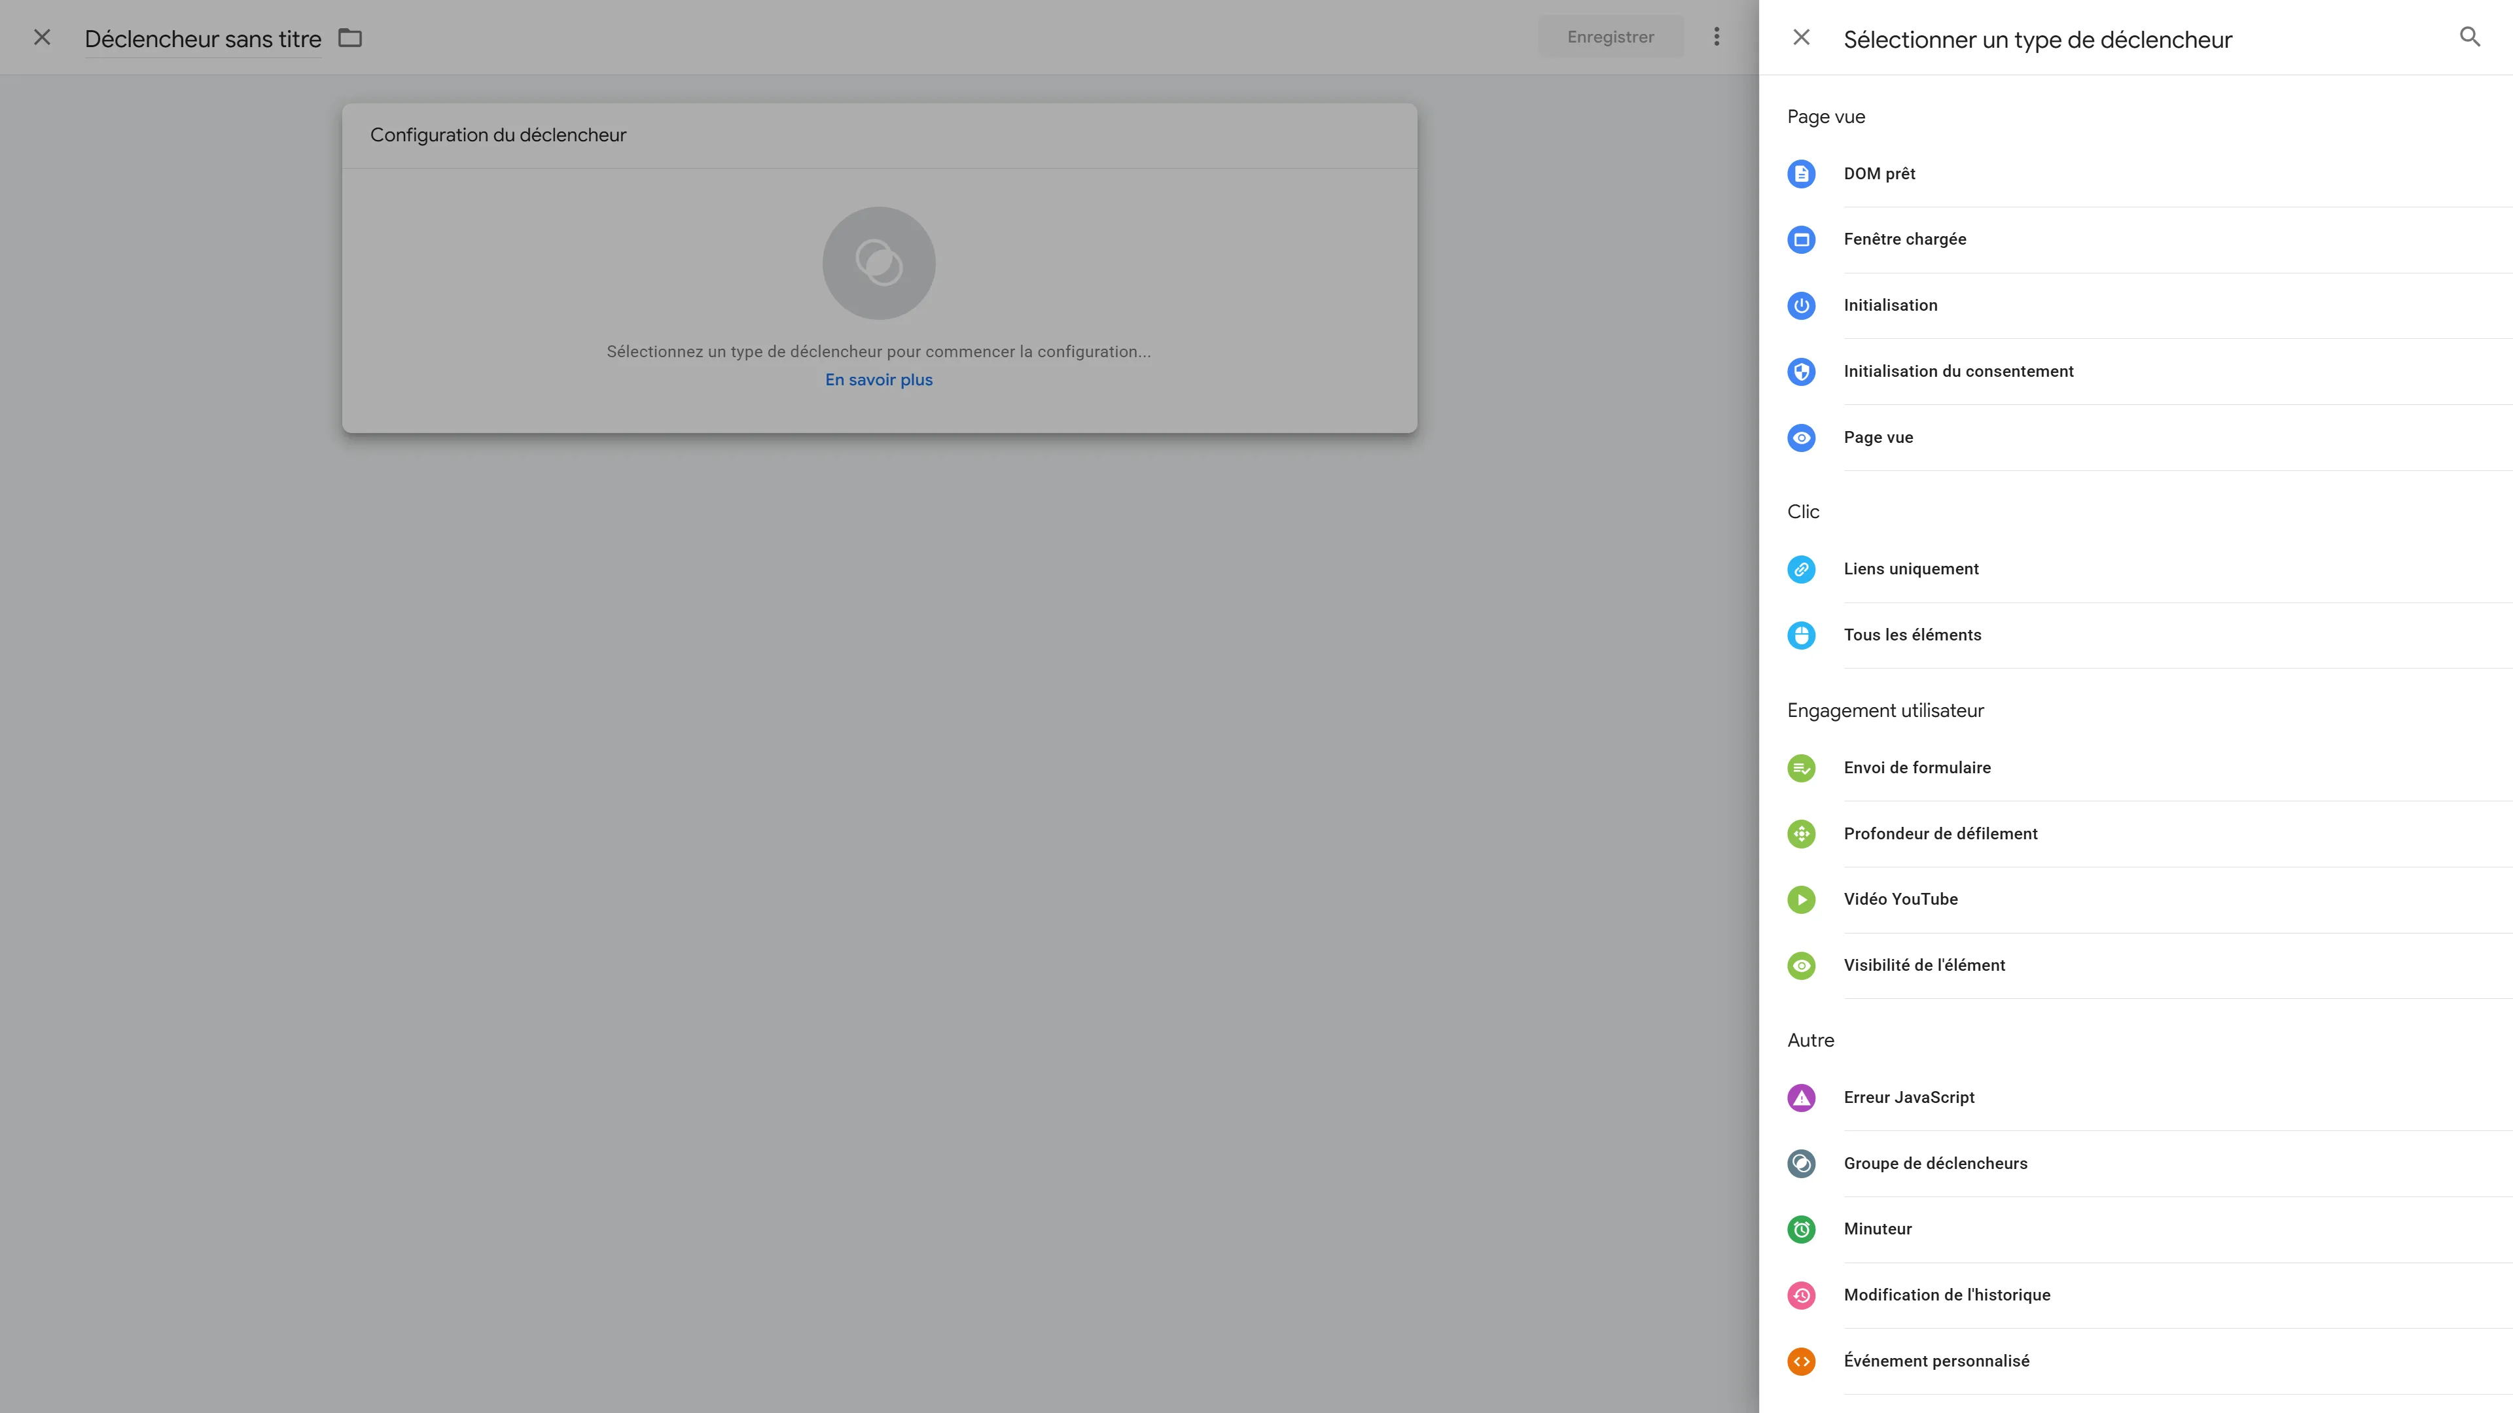Screen dimensions: 2513x1413
Task: Click the folder icon beside trigger title
Action: point(350,38)
